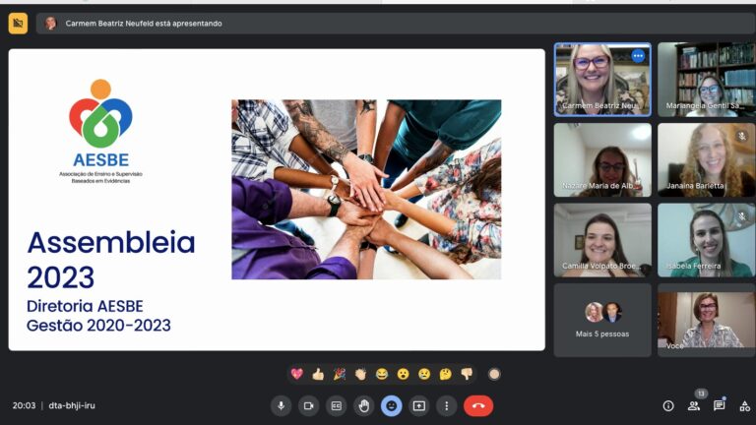Send the laughing face reaction
The height and width of the screenshot is (425, 756).
382,374
